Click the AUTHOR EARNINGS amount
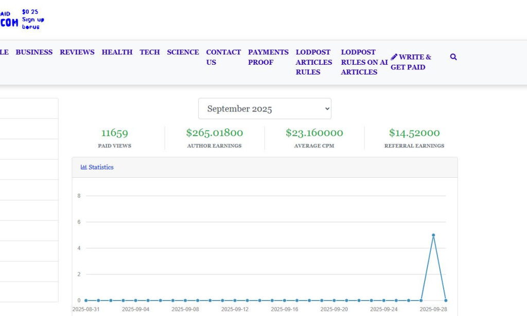 tap(215, 133)
